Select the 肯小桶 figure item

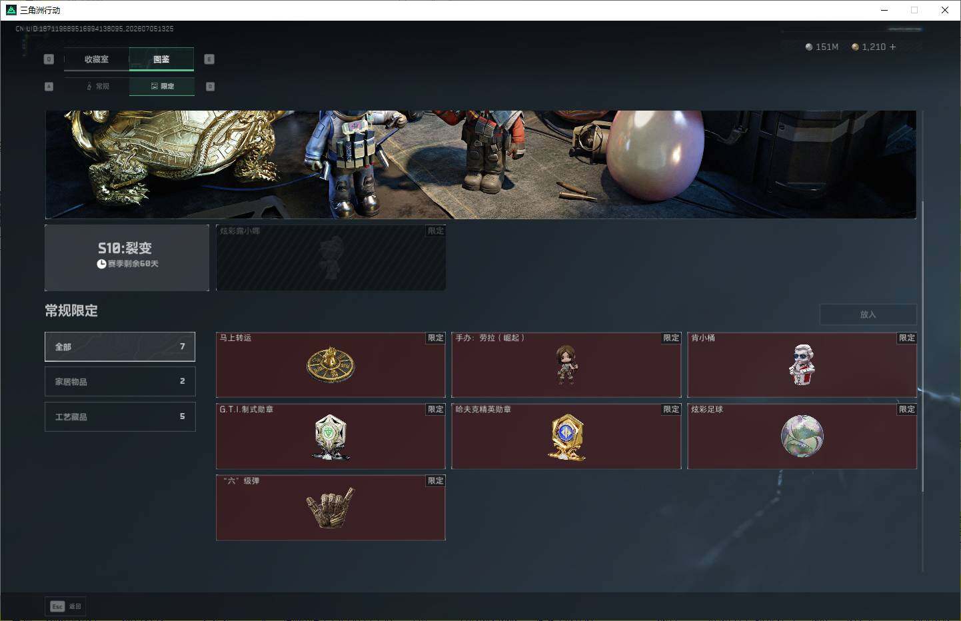point(802,364)
